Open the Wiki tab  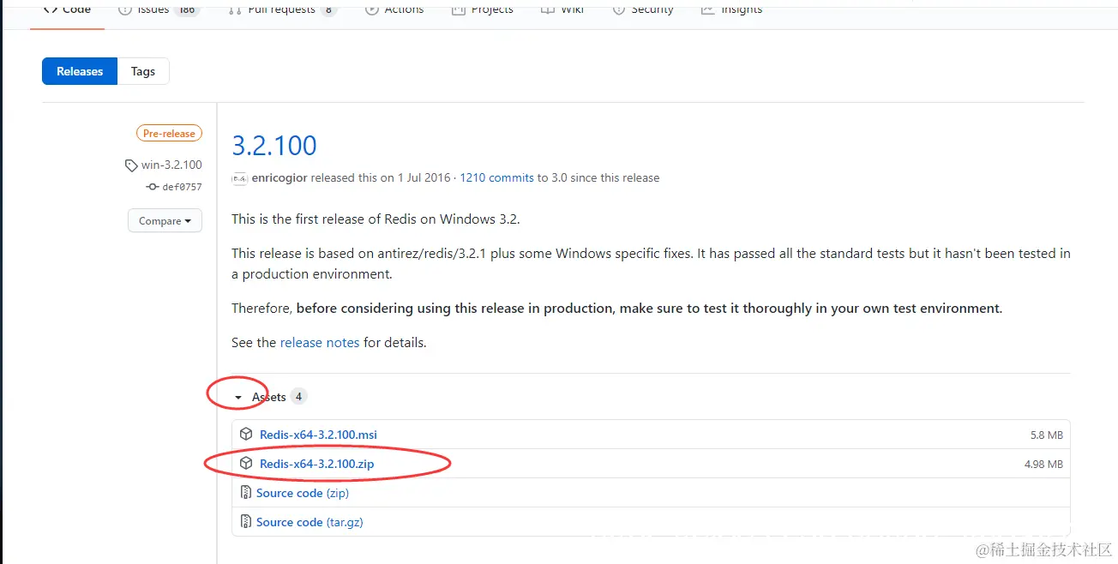click(x=562, y=9)
